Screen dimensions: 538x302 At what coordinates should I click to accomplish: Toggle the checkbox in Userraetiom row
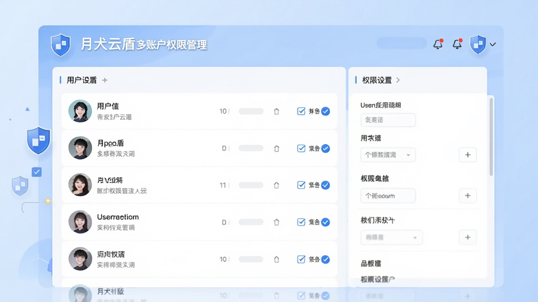click(x=301, y=222)
